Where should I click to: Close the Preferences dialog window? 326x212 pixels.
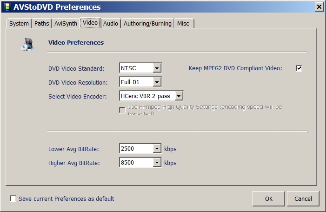[319, 7]
